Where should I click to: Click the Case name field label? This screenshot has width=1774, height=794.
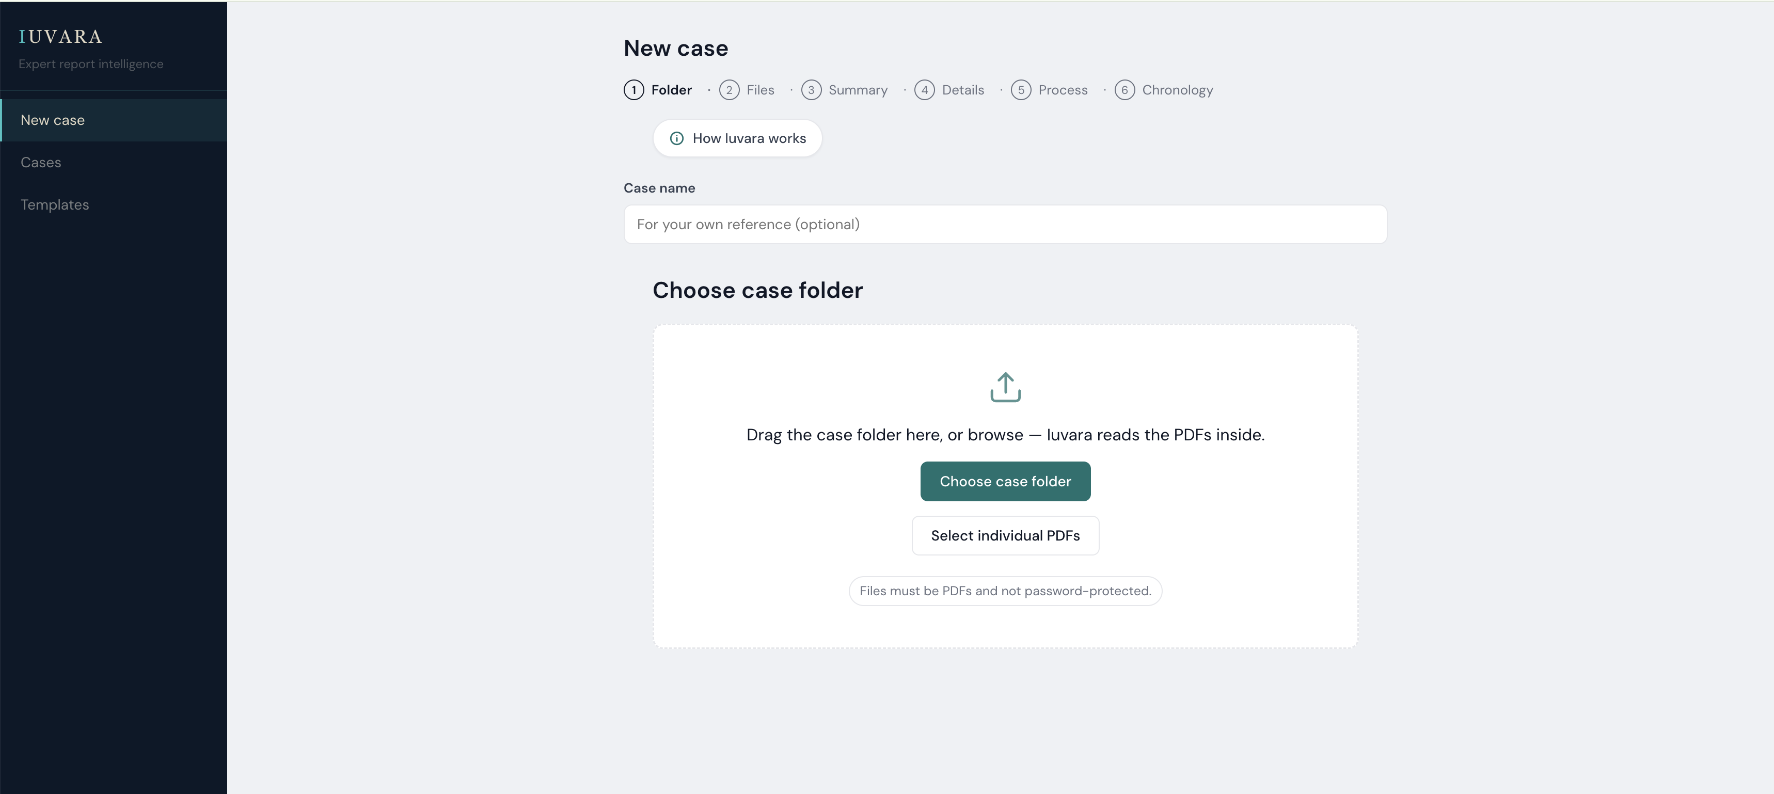point(659,188)
